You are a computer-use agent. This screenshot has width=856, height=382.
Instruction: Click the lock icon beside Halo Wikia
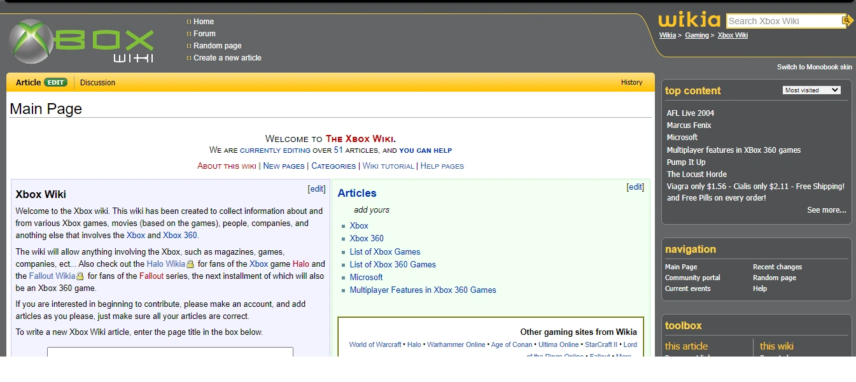[x=190, y=264]
